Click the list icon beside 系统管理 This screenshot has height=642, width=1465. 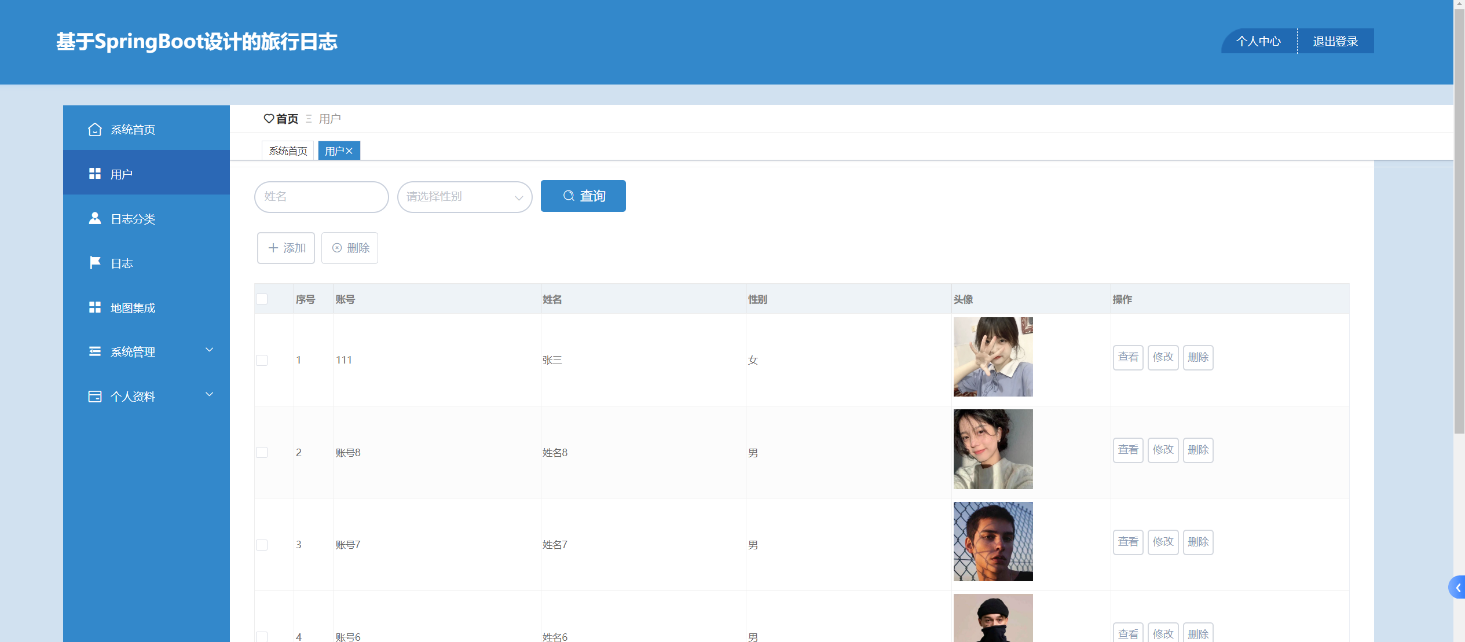coord(95,351)
